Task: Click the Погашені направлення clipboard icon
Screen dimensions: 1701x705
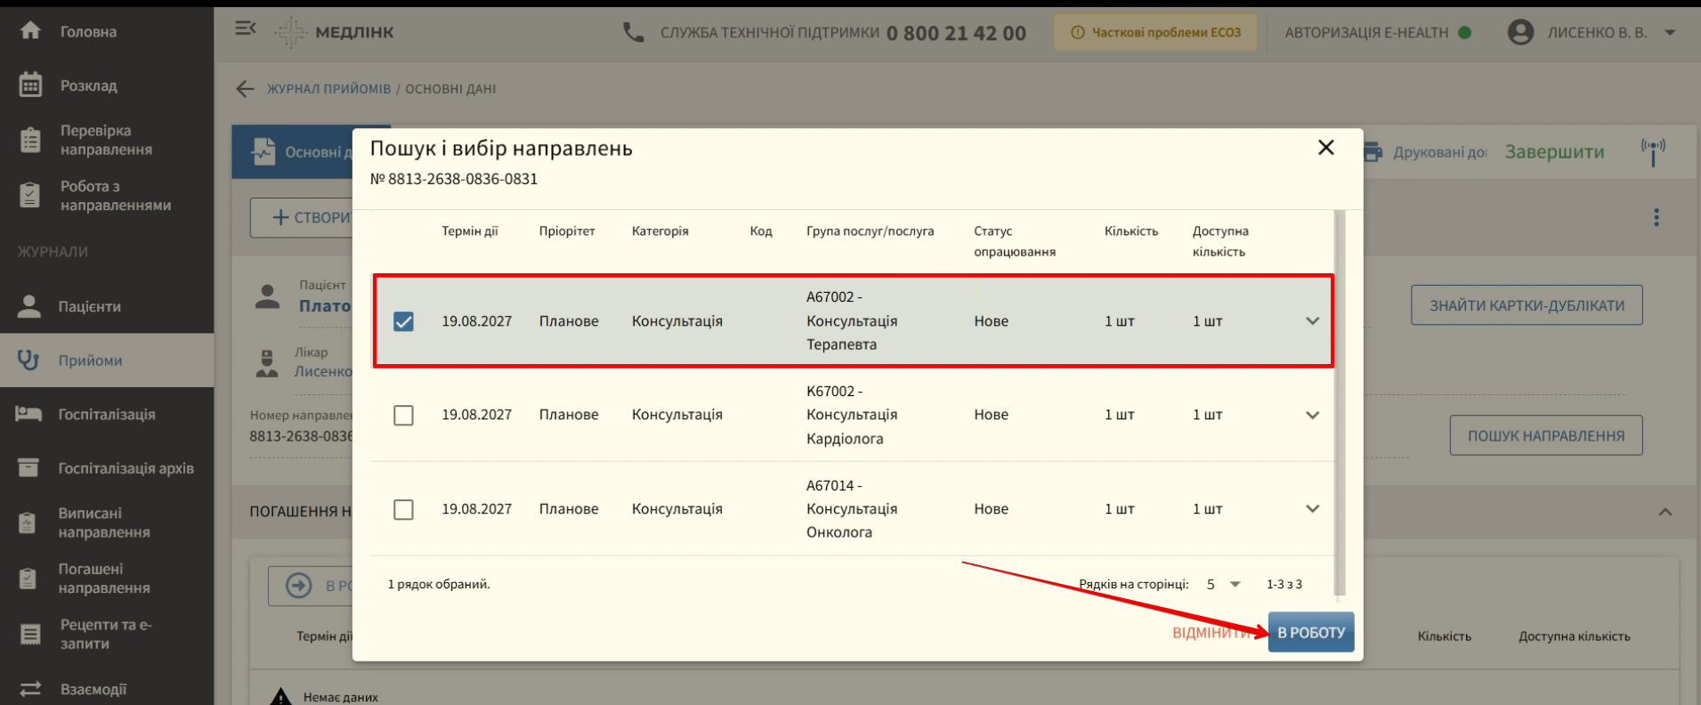Action: pyautogui.click(x=28, y=579)
